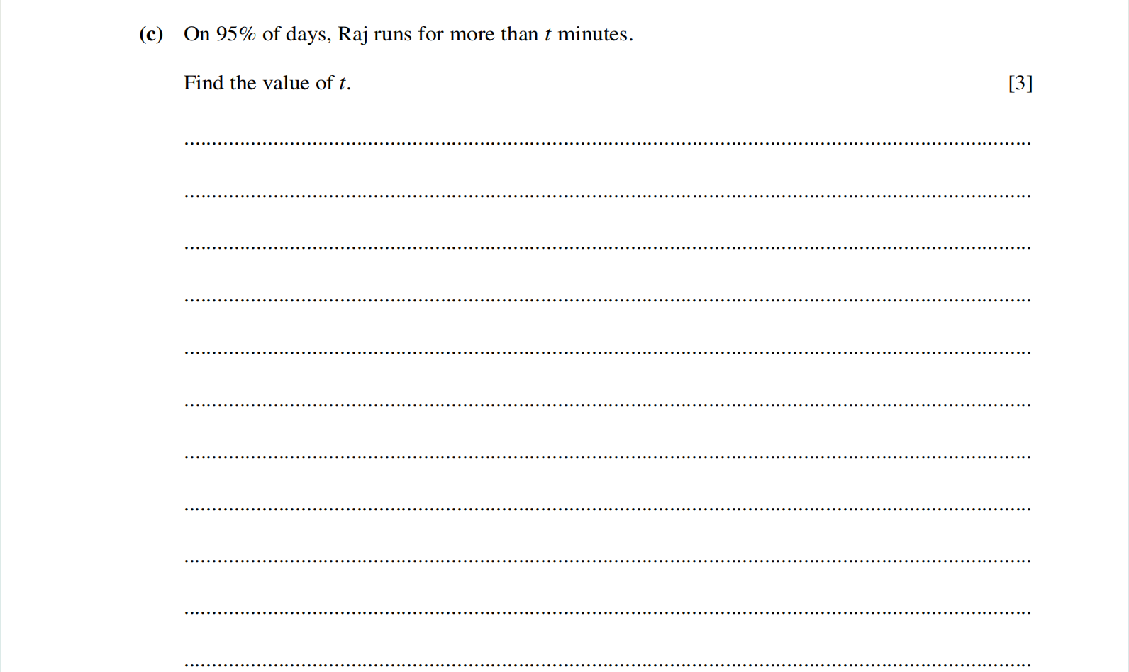1129x672 pixels.
Task: Click the name 'Raj' in the question
Action: point(352,35)
